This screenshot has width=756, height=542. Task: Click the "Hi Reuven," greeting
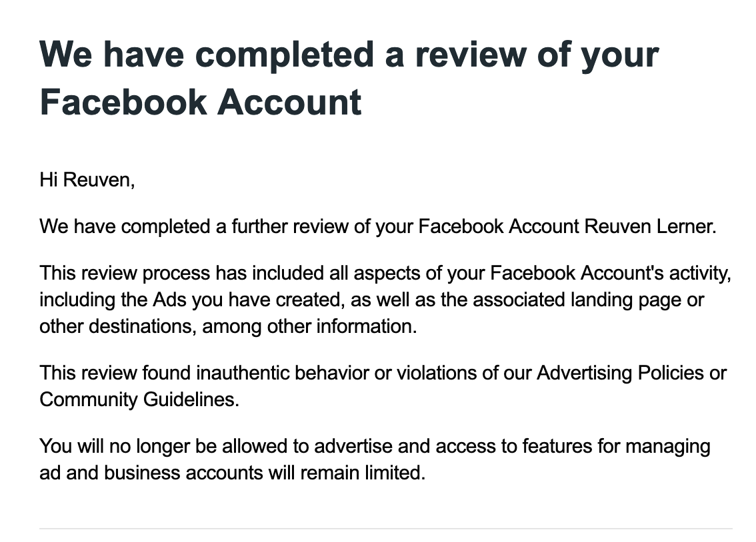point(87,180)
